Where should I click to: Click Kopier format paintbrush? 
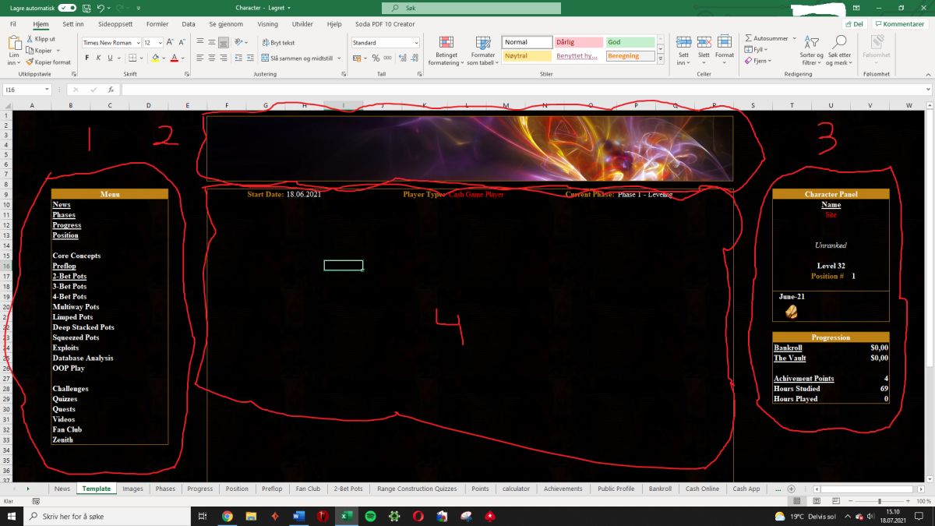click(x=30, y=62)
